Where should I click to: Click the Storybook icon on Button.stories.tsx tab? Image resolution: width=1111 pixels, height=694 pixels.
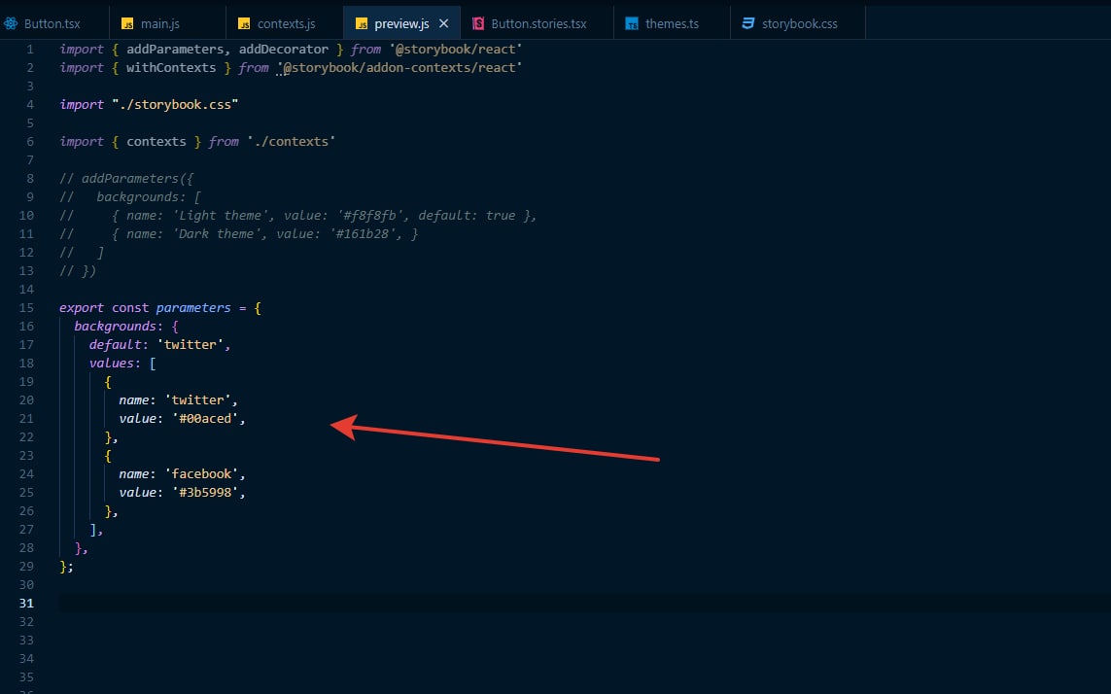click(478, 23)
